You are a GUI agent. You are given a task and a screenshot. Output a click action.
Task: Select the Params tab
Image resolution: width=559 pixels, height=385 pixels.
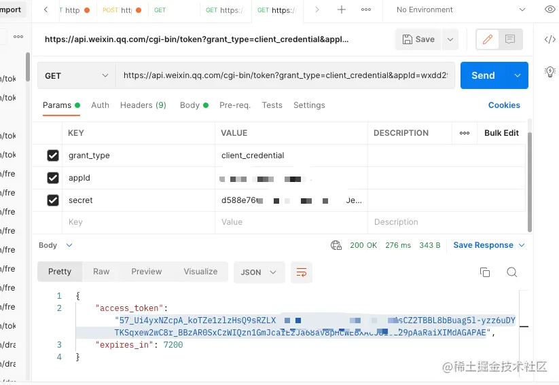(61, 105)
